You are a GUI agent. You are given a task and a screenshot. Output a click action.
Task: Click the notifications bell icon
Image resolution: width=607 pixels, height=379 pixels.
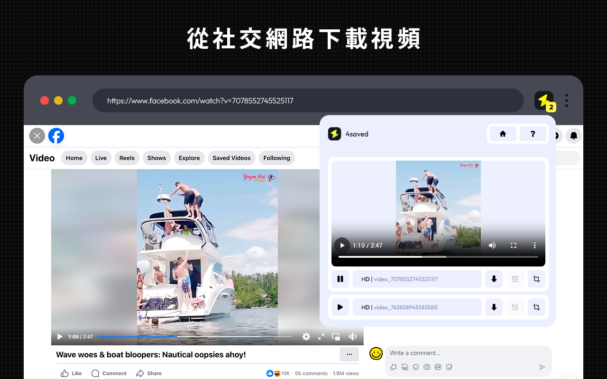[x=573, y=135]
